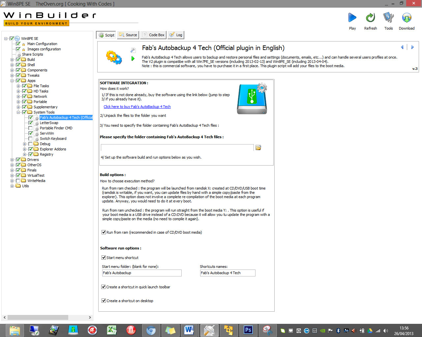This screenshot has height=337, width=422.
Task: Open folder browse icon for AutoBackup files
Action: pos(258,147)
